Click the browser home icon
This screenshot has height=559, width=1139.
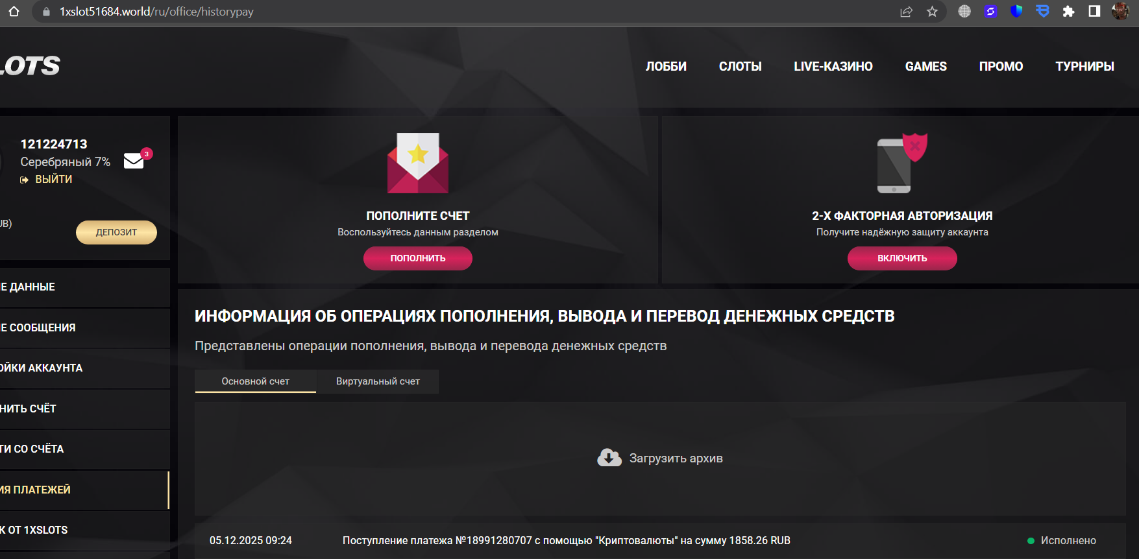point(14,12)
